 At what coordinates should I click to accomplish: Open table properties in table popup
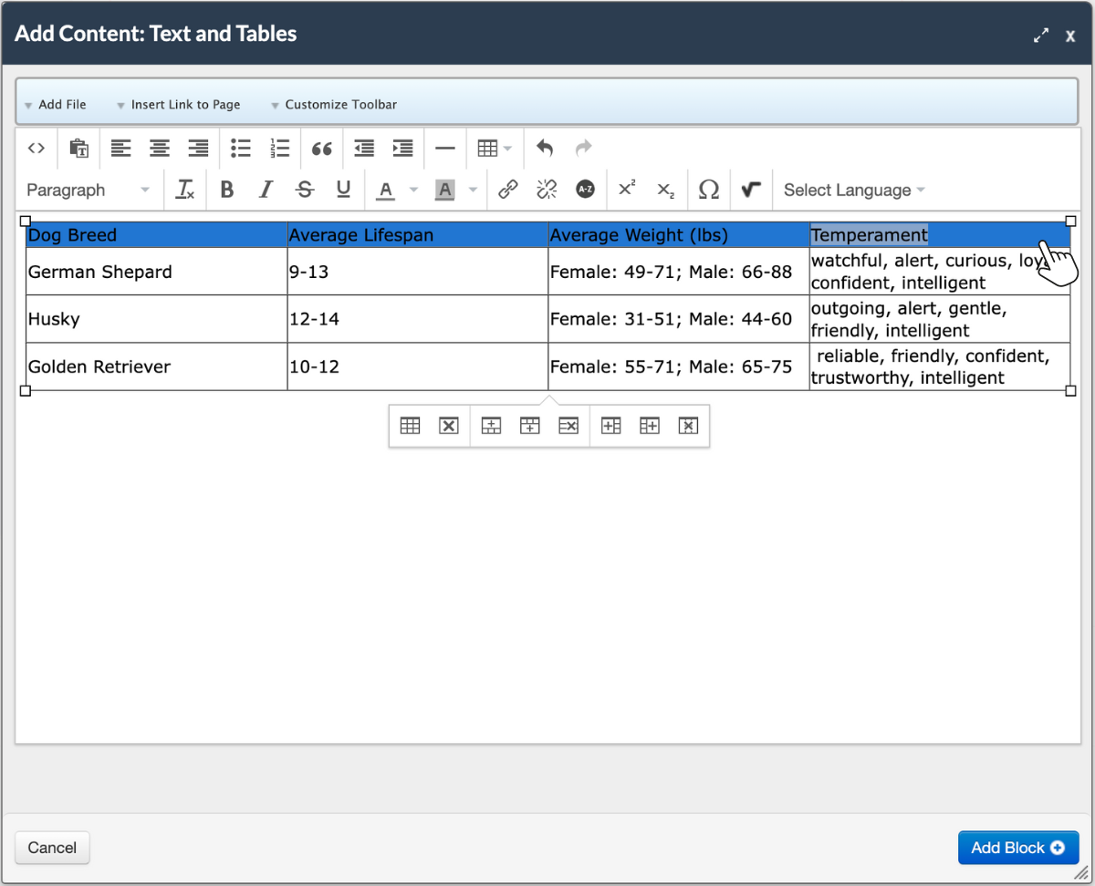pyautogui.click(x=411, y=426)
